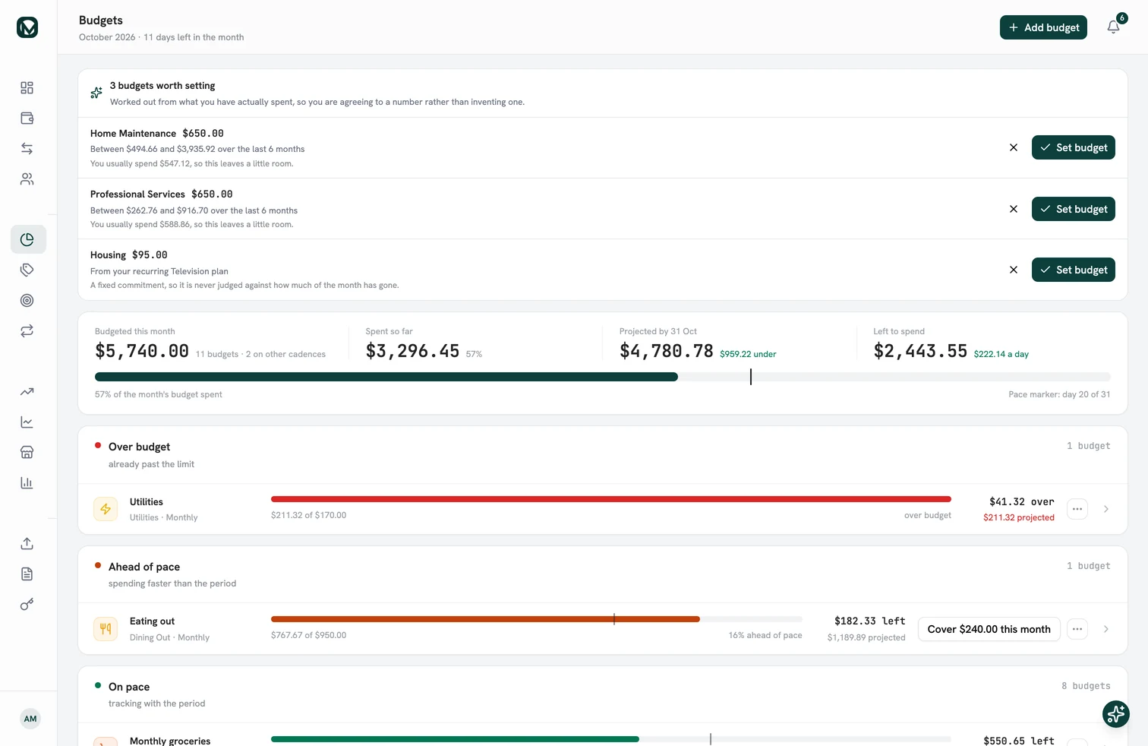
Task: Set budget for Housing suggestion
Action: (1074, 270)
